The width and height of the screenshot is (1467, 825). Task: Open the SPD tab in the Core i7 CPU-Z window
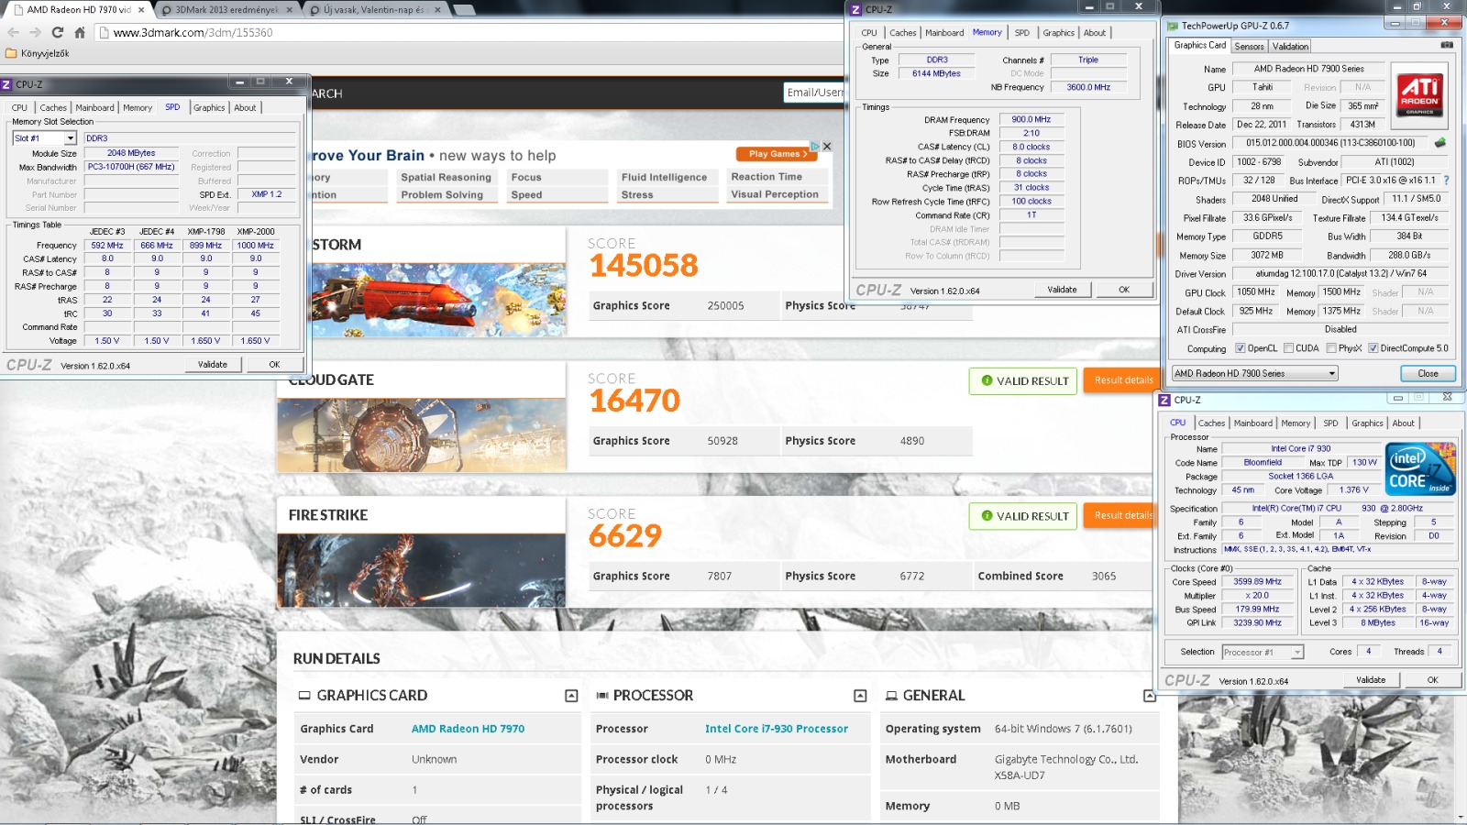point(1330,423)
